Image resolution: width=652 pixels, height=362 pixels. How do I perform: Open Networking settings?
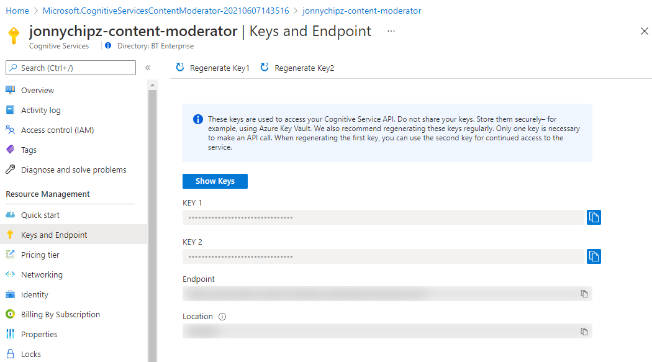[x=42, y=275]
